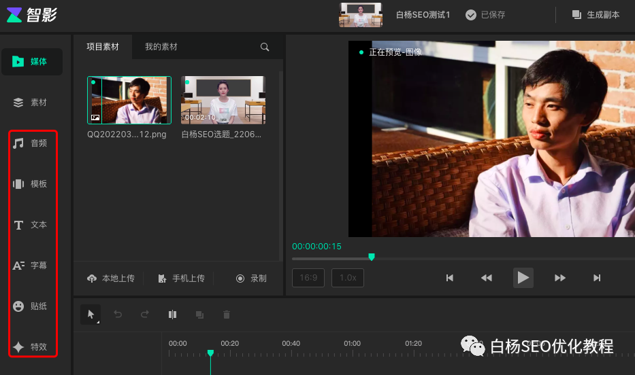Select the 录制 record option

(250, 279)
